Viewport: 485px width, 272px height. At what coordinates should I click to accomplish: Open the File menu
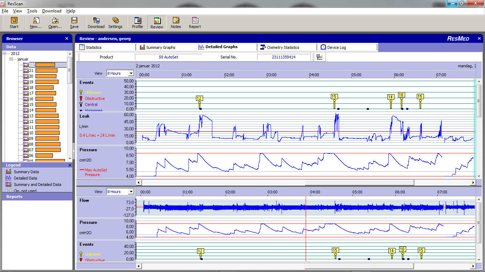click(5, 11)
